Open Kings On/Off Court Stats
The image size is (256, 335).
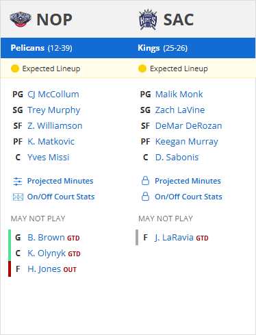(x=188, y=197)
